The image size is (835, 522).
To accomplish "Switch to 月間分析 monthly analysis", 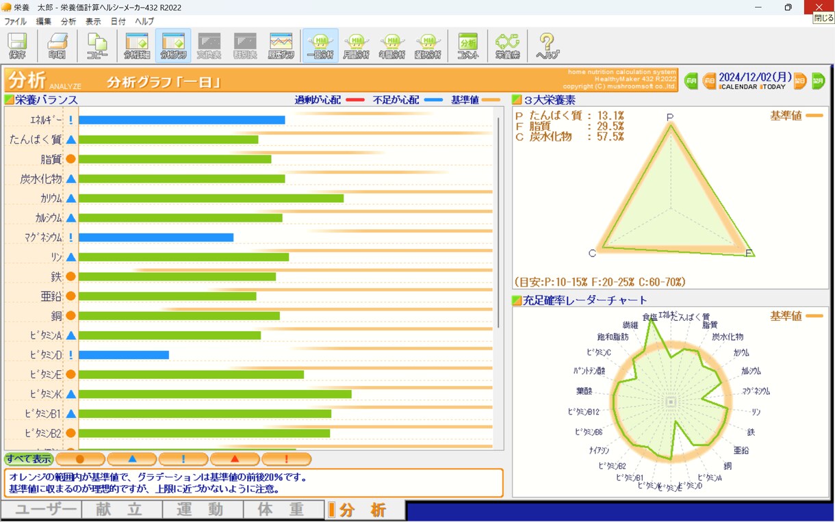I will point(356,45).
